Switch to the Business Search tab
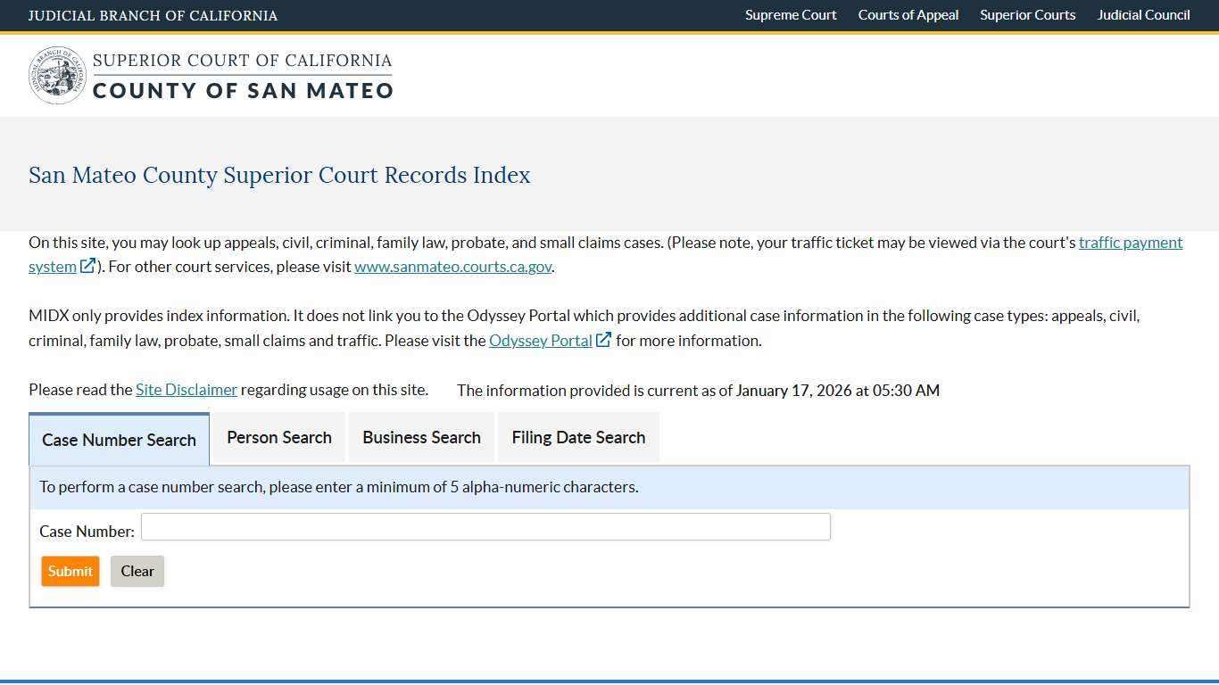Image resolution: width=1219 pixels, height=685 pixels. [x=421, y=437]
